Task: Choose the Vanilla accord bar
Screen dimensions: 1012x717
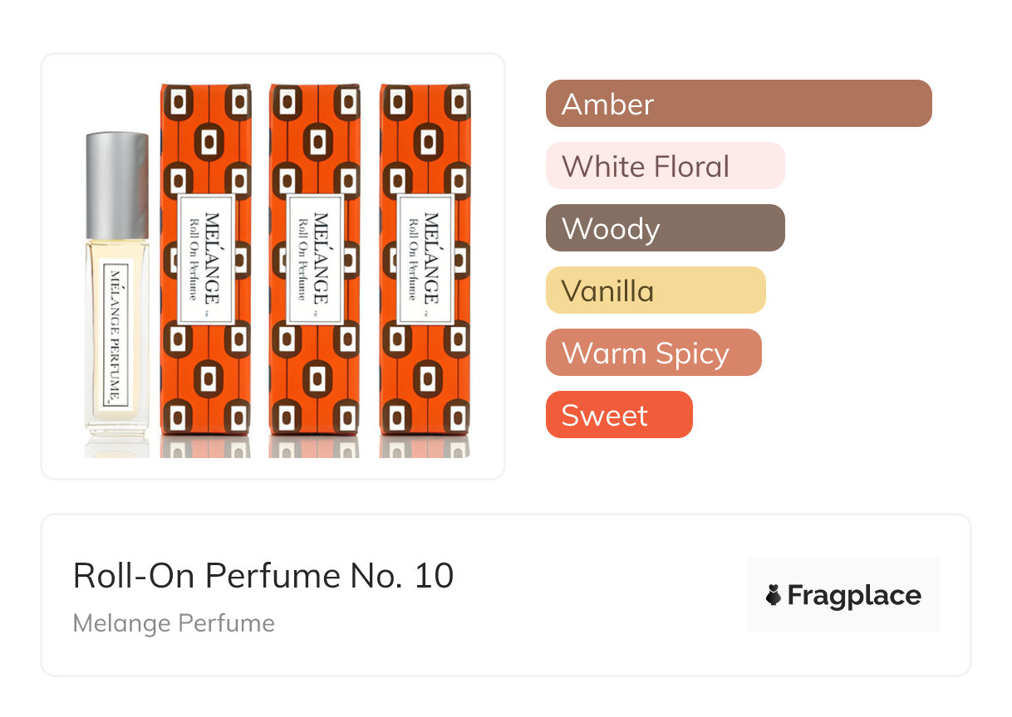Action: tap(655, 290)
